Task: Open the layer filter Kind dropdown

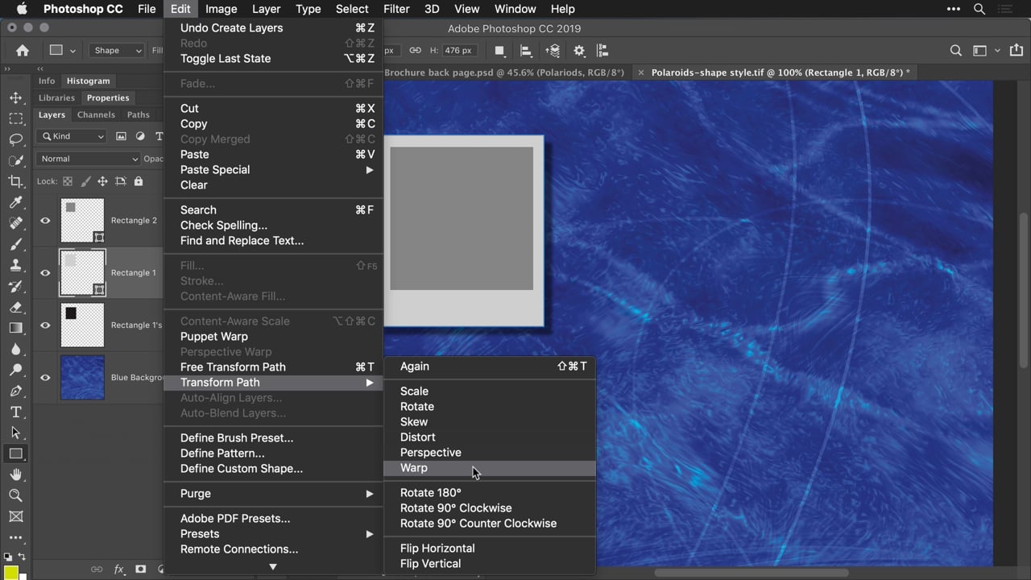Action: click(72, 136)
